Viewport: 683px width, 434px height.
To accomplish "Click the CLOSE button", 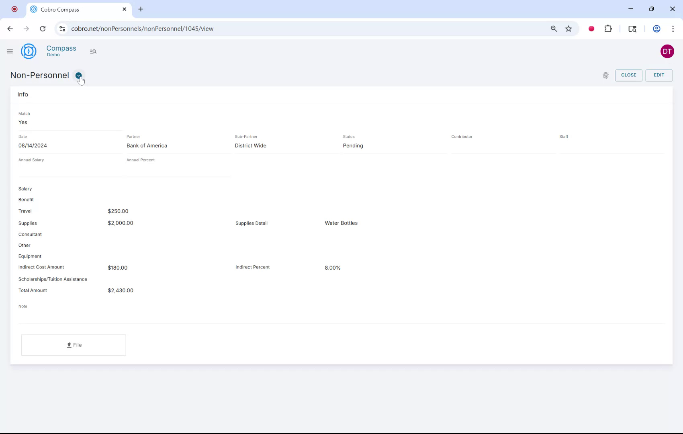I will click(x=628, y=75).
